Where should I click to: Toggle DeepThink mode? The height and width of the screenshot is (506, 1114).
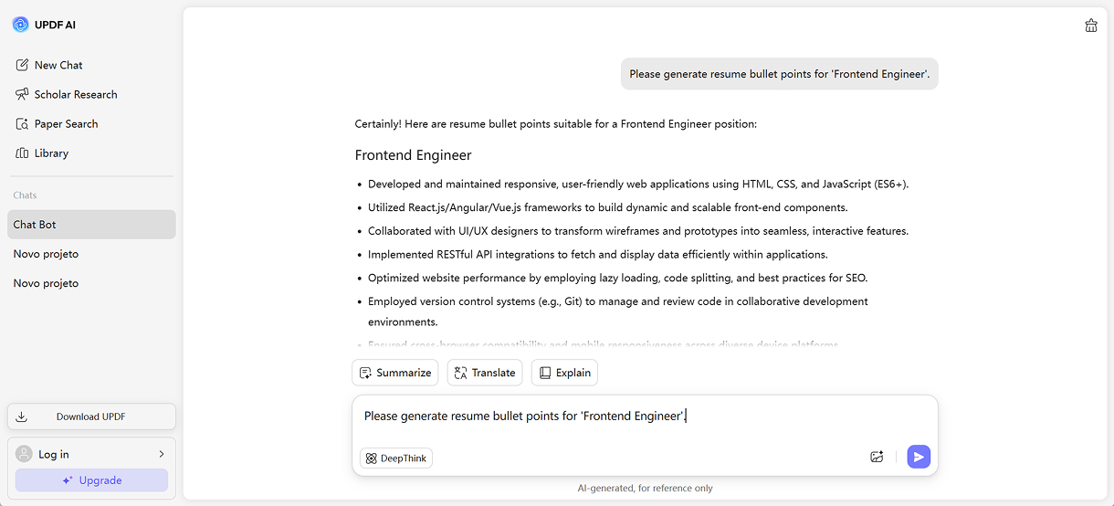[396, 459]
